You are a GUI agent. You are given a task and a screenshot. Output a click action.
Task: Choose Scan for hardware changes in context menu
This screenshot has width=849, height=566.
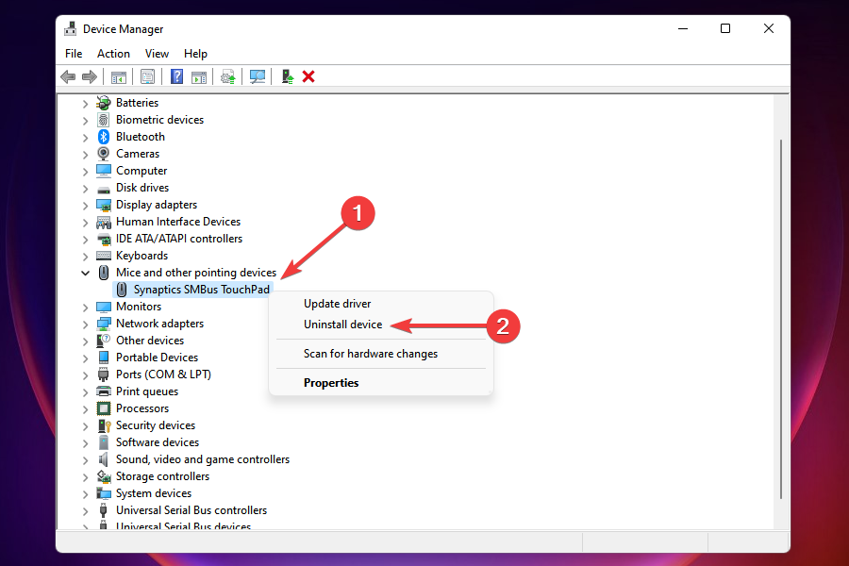[x=381, y=354]
